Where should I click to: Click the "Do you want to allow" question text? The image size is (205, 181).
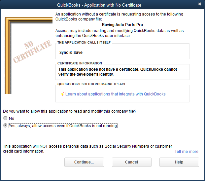70,111
